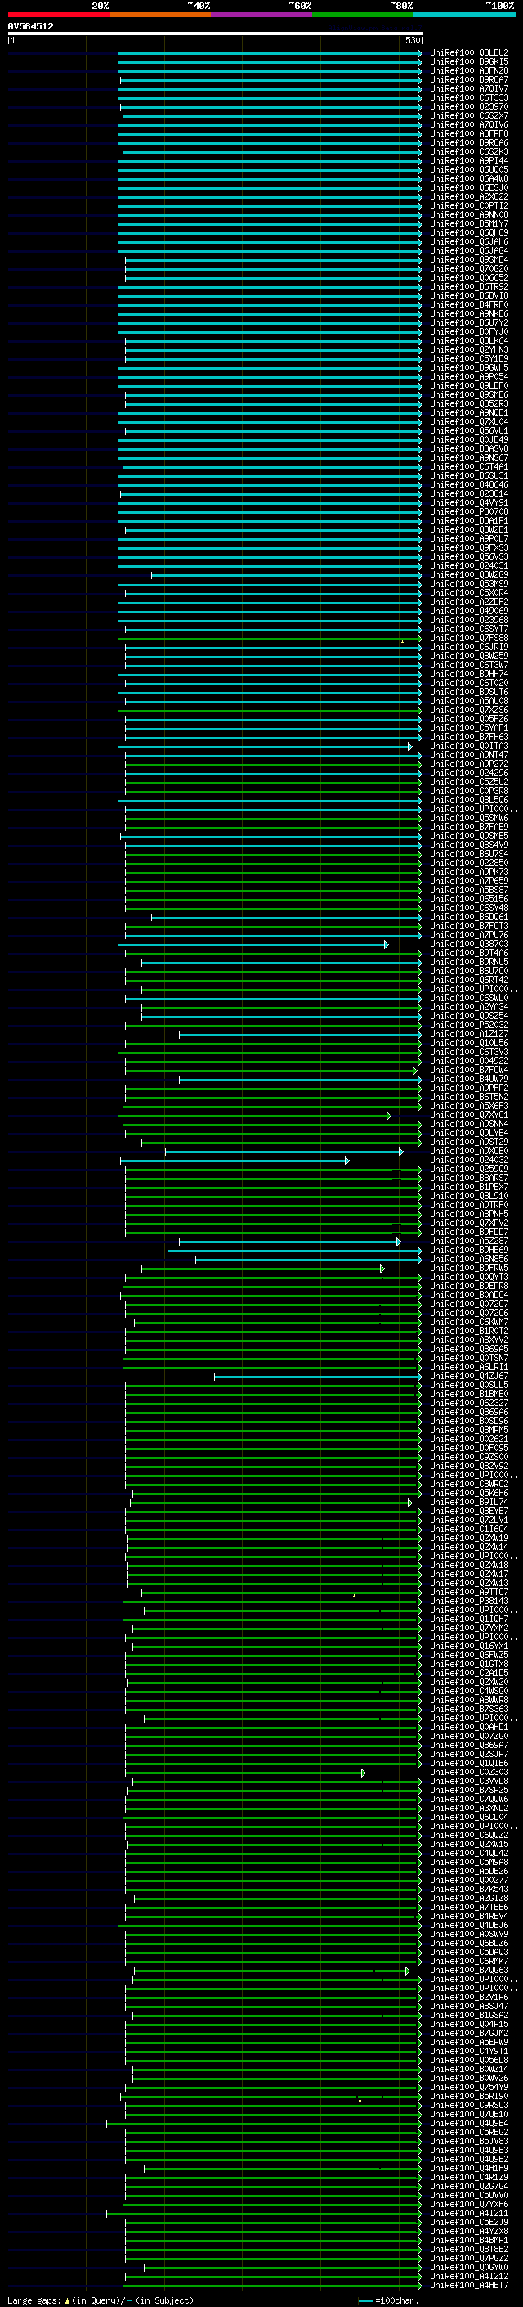Open hit UniRef100_Q6JAH6

point(469,241)
